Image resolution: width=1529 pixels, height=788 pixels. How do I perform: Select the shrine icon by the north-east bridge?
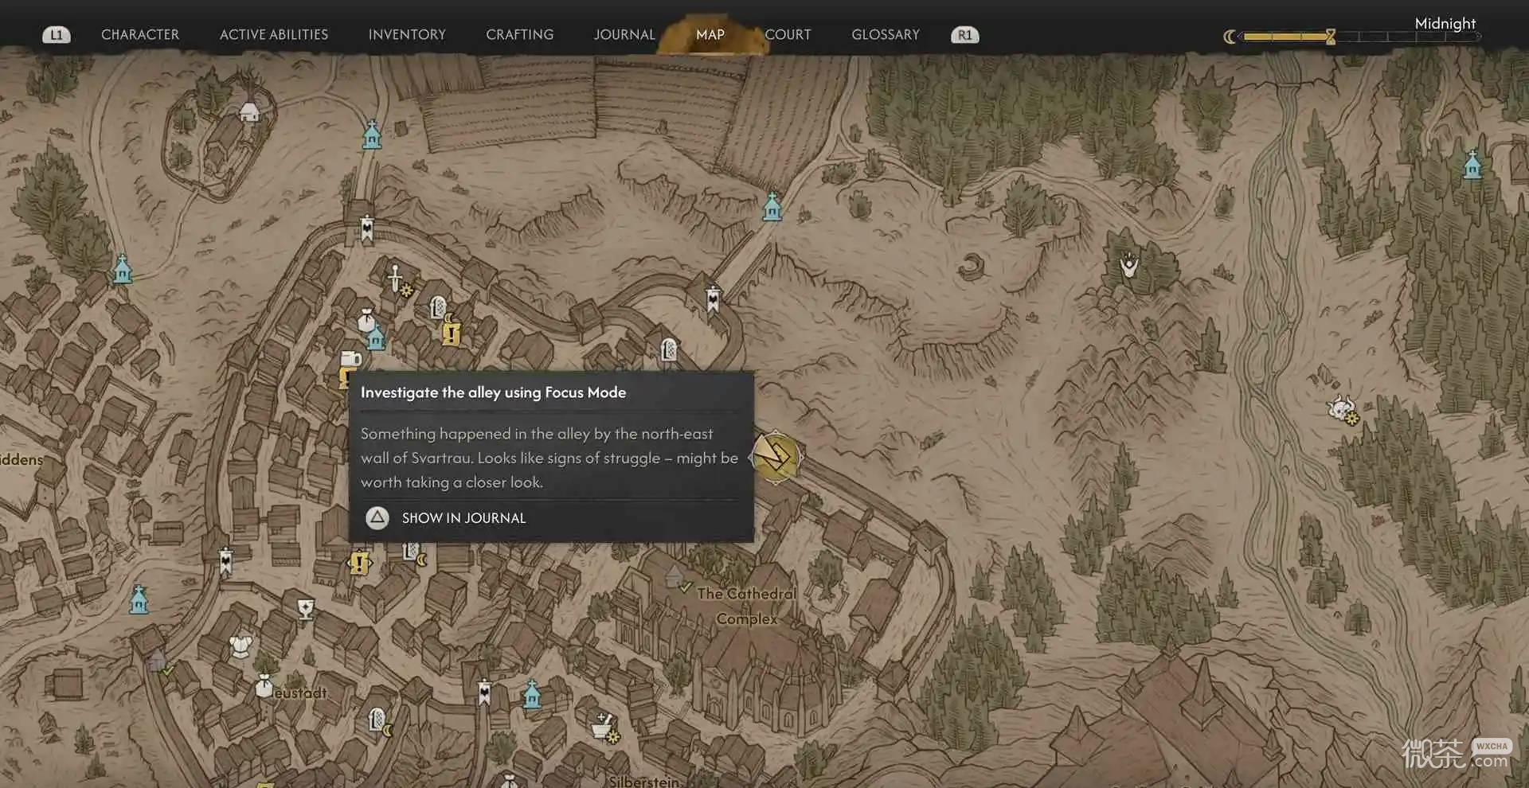[772, 206]
